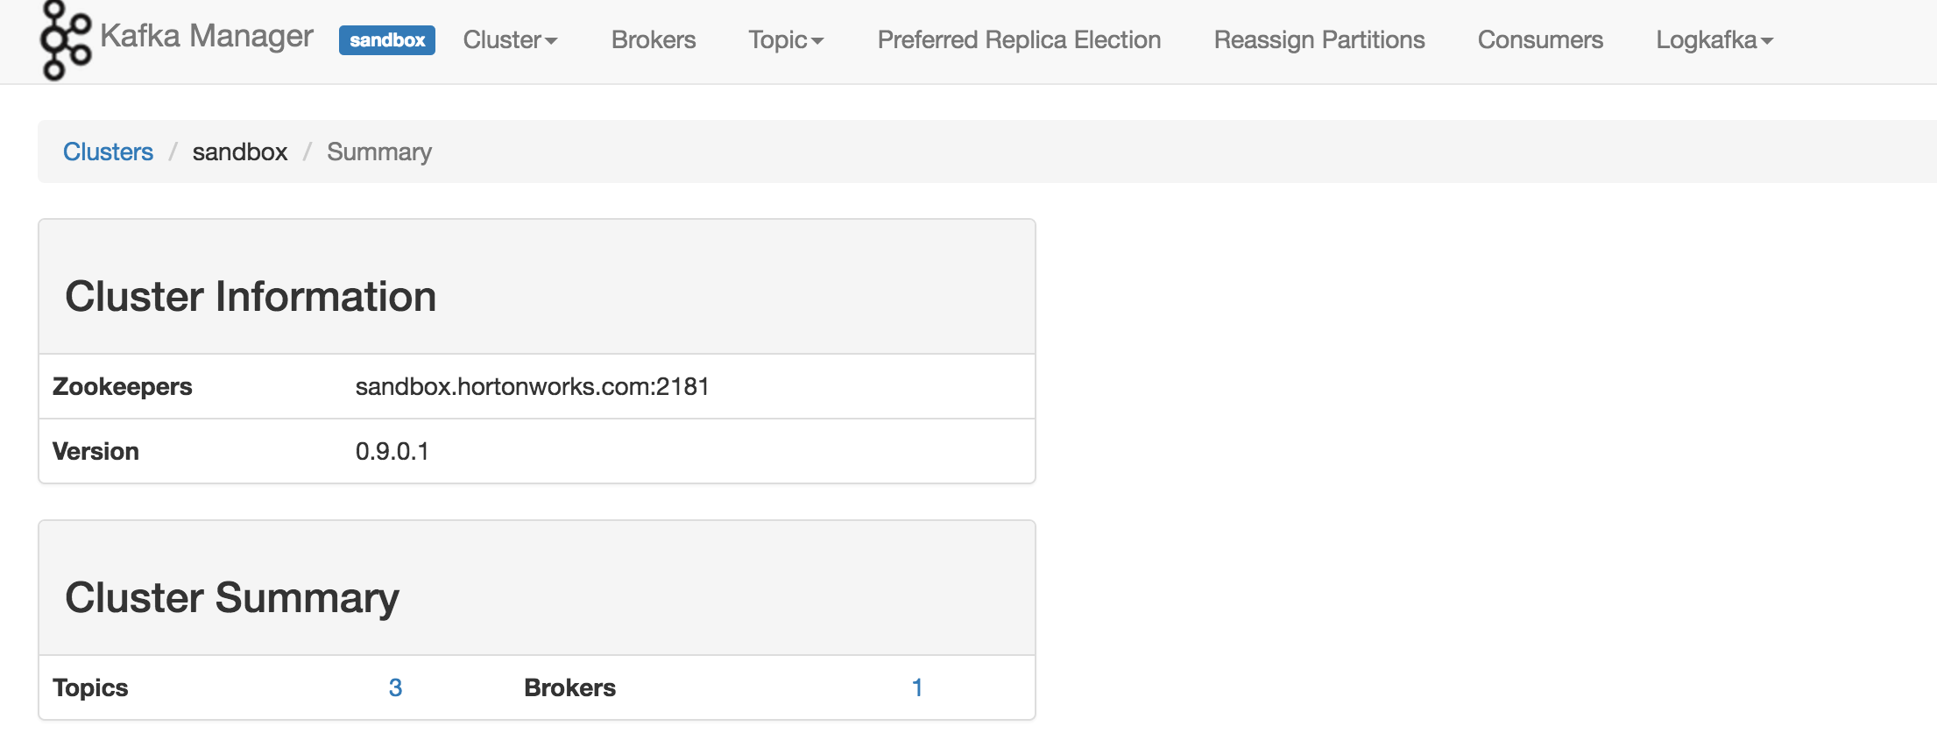This screenshot has height=754, width=1937.
Task: Open the brokers count link showing 1
Action: (916, 687)
